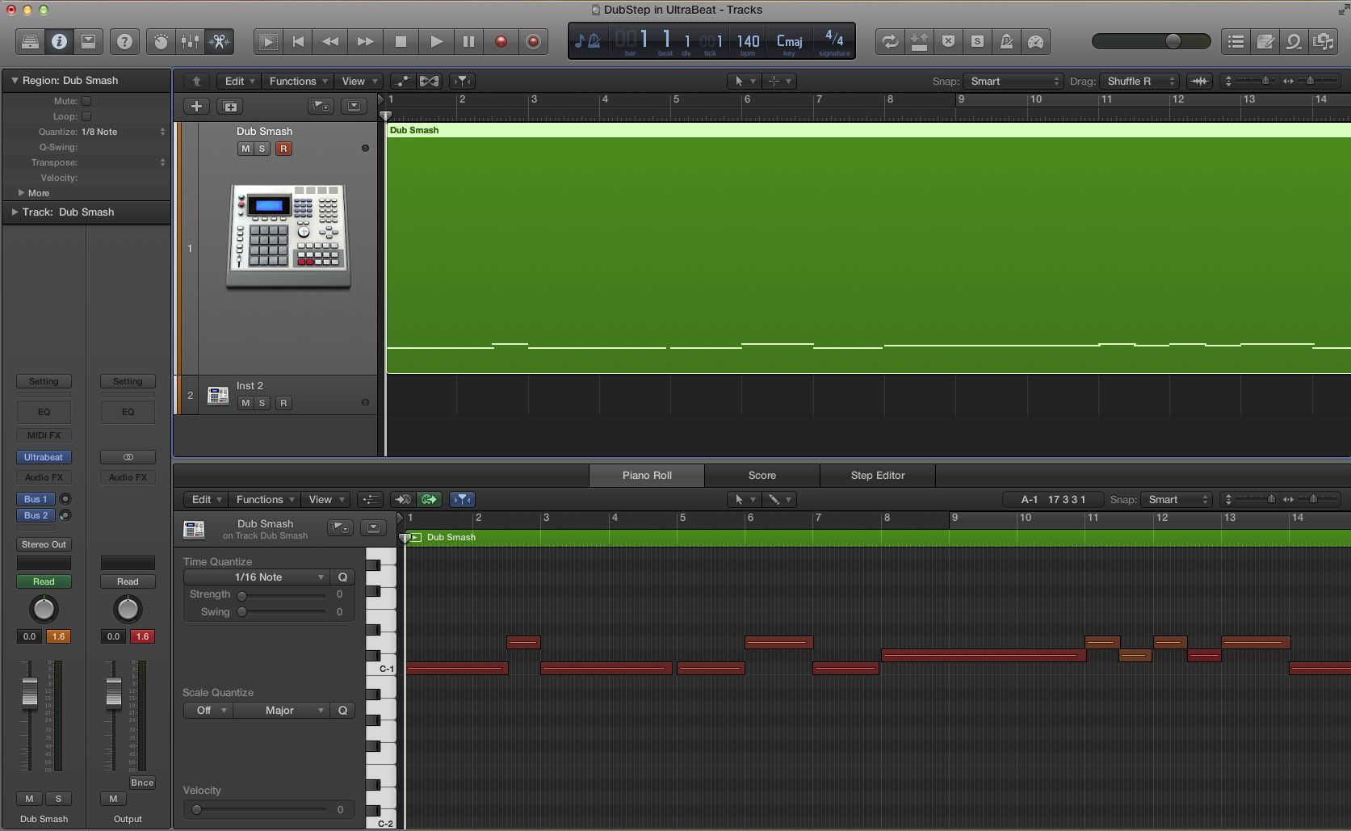Toggle MIDI Out green button in Piano Roll
This screenshot has width=1351, height=831.
(x=430, y=499)
